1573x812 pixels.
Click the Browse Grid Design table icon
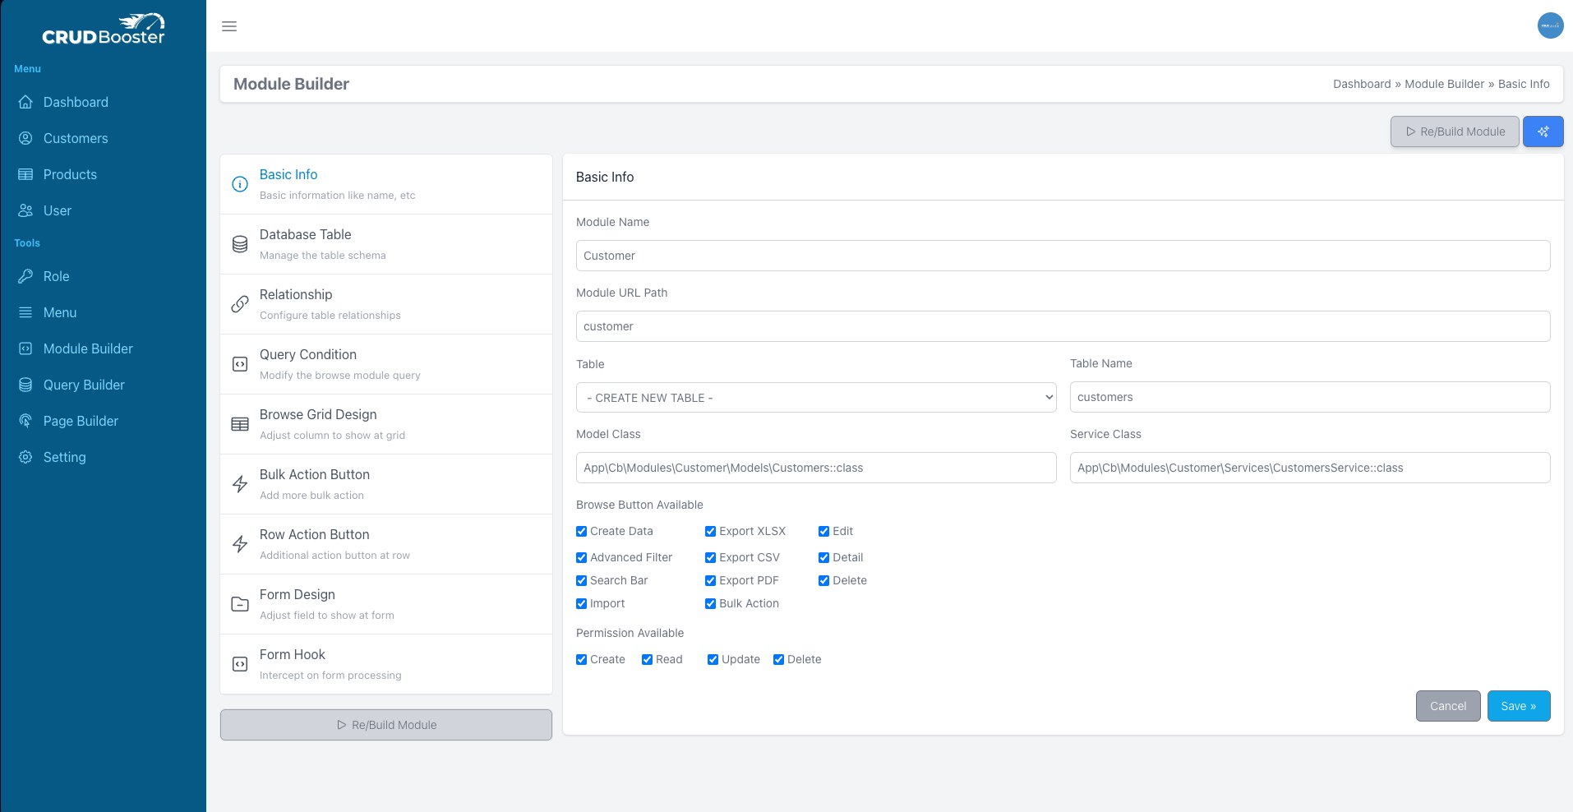pos(240,424)
